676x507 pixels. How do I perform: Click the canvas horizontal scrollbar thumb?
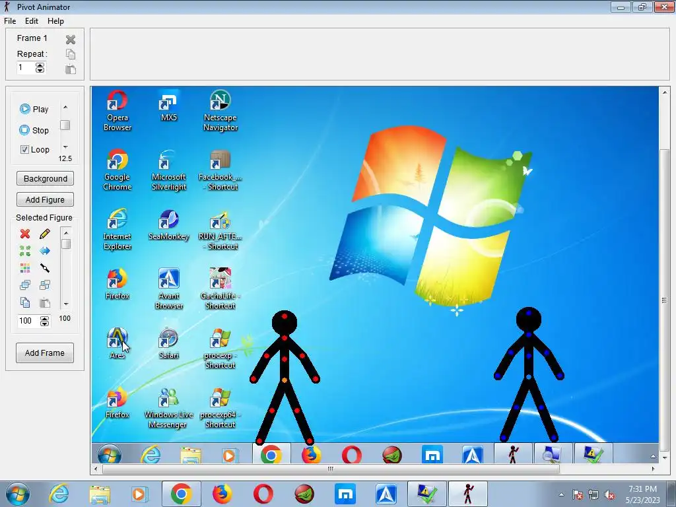coord(331,469)
